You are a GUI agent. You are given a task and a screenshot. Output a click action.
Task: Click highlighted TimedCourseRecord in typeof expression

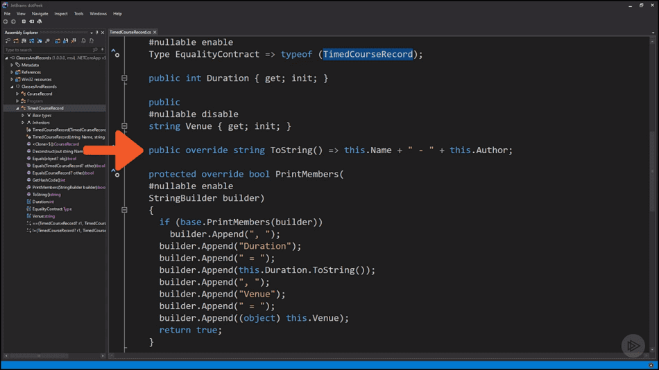pyautogui.click(x=368, y=54)
